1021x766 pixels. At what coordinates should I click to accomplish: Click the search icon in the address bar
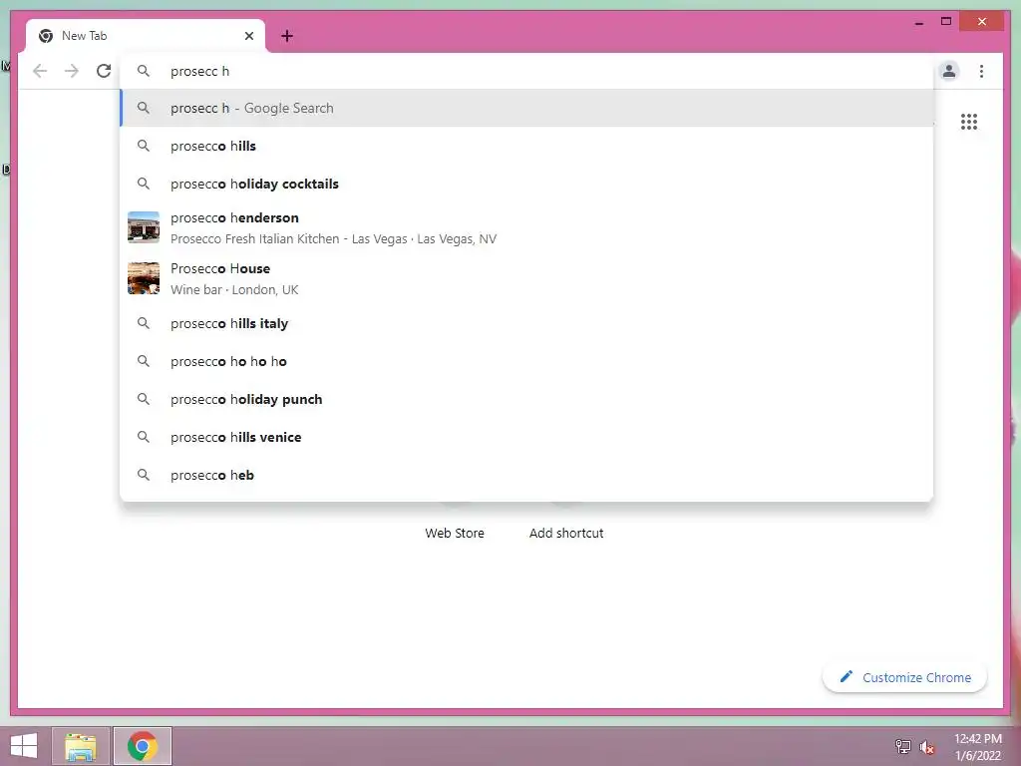[x=144, y=71]
